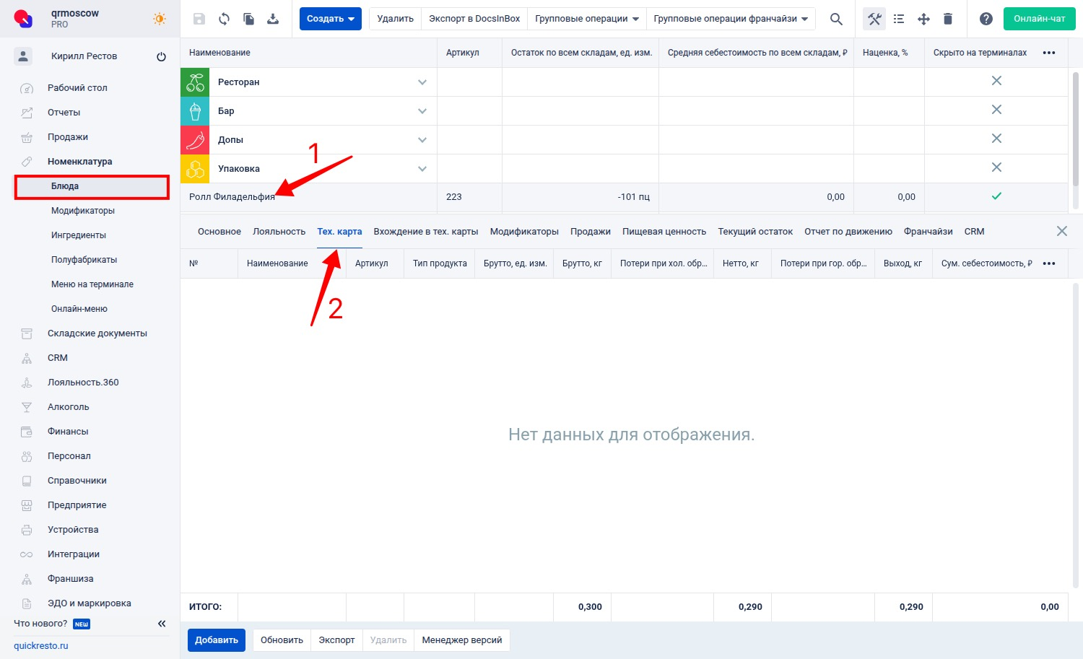Click the Онлайн-чат button
The image size is (1083, 659).
pos(1039,19)
